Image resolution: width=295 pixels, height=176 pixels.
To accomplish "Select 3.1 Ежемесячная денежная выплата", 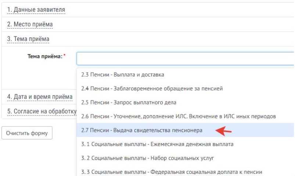I will click(157, 144).
